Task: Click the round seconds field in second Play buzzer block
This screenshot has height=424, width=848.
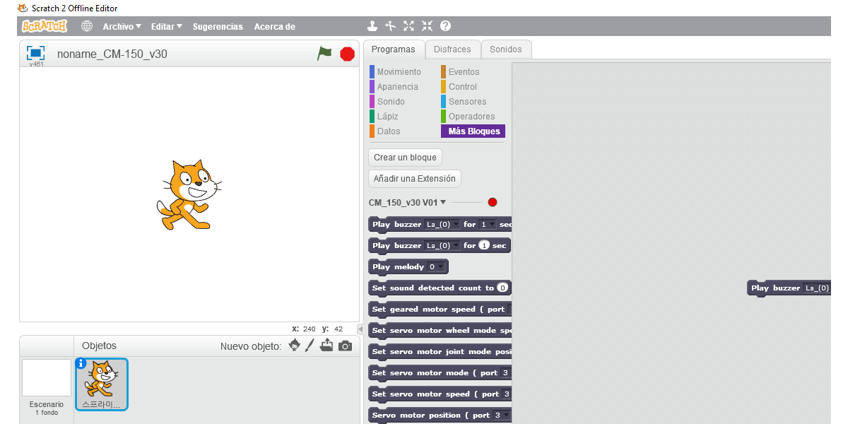Action: point(484,246)
